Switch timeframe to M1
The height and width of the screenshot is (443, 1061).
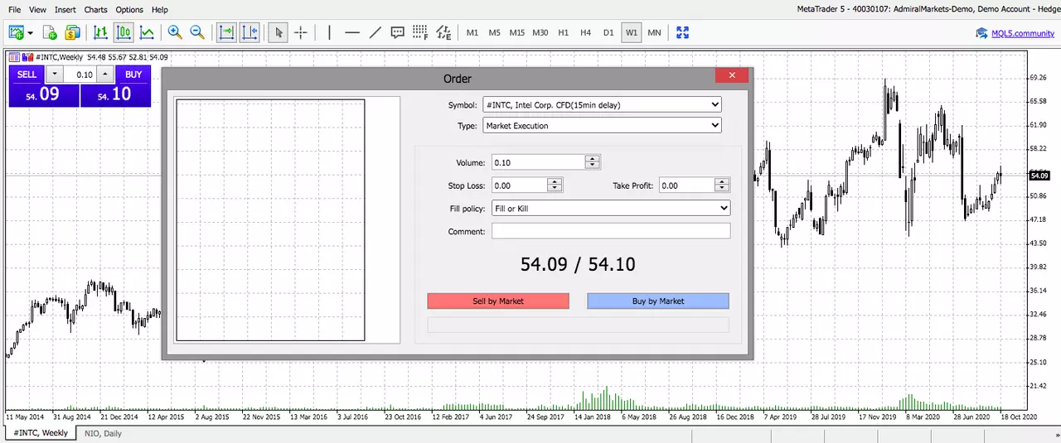click(x=472, y=33)
